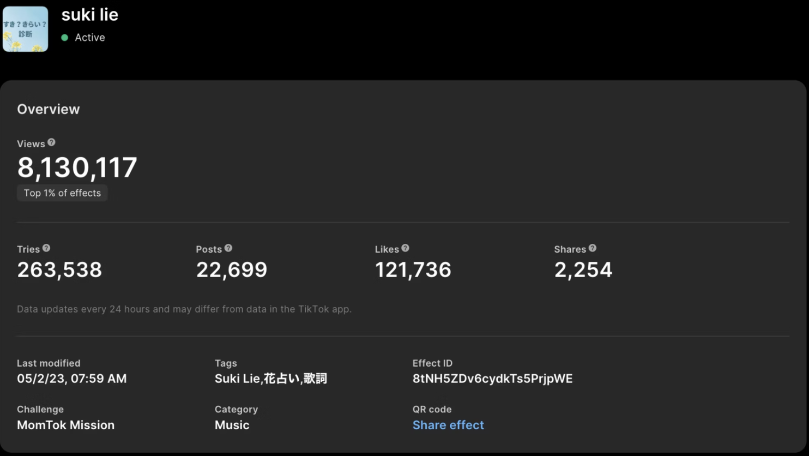The image size is (809, 456).
Task: Open the suki lie effect thumbnail
Action: 25,29
